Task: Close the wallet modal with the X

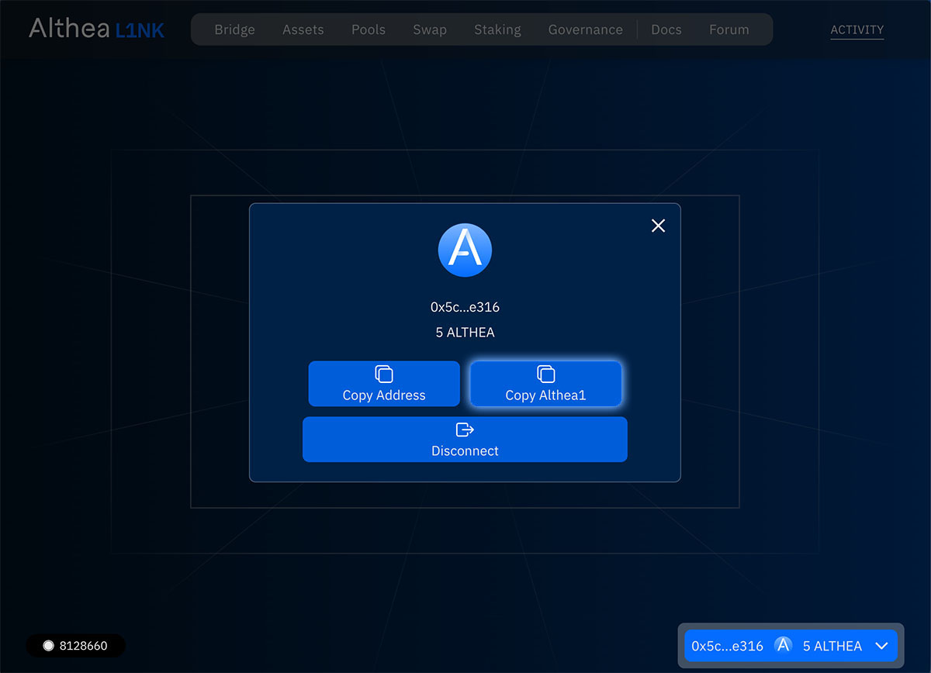Action: coord(658,226)
